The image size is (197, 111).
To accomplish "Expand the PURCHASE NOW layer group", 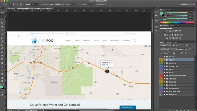I will coord(164,91).
